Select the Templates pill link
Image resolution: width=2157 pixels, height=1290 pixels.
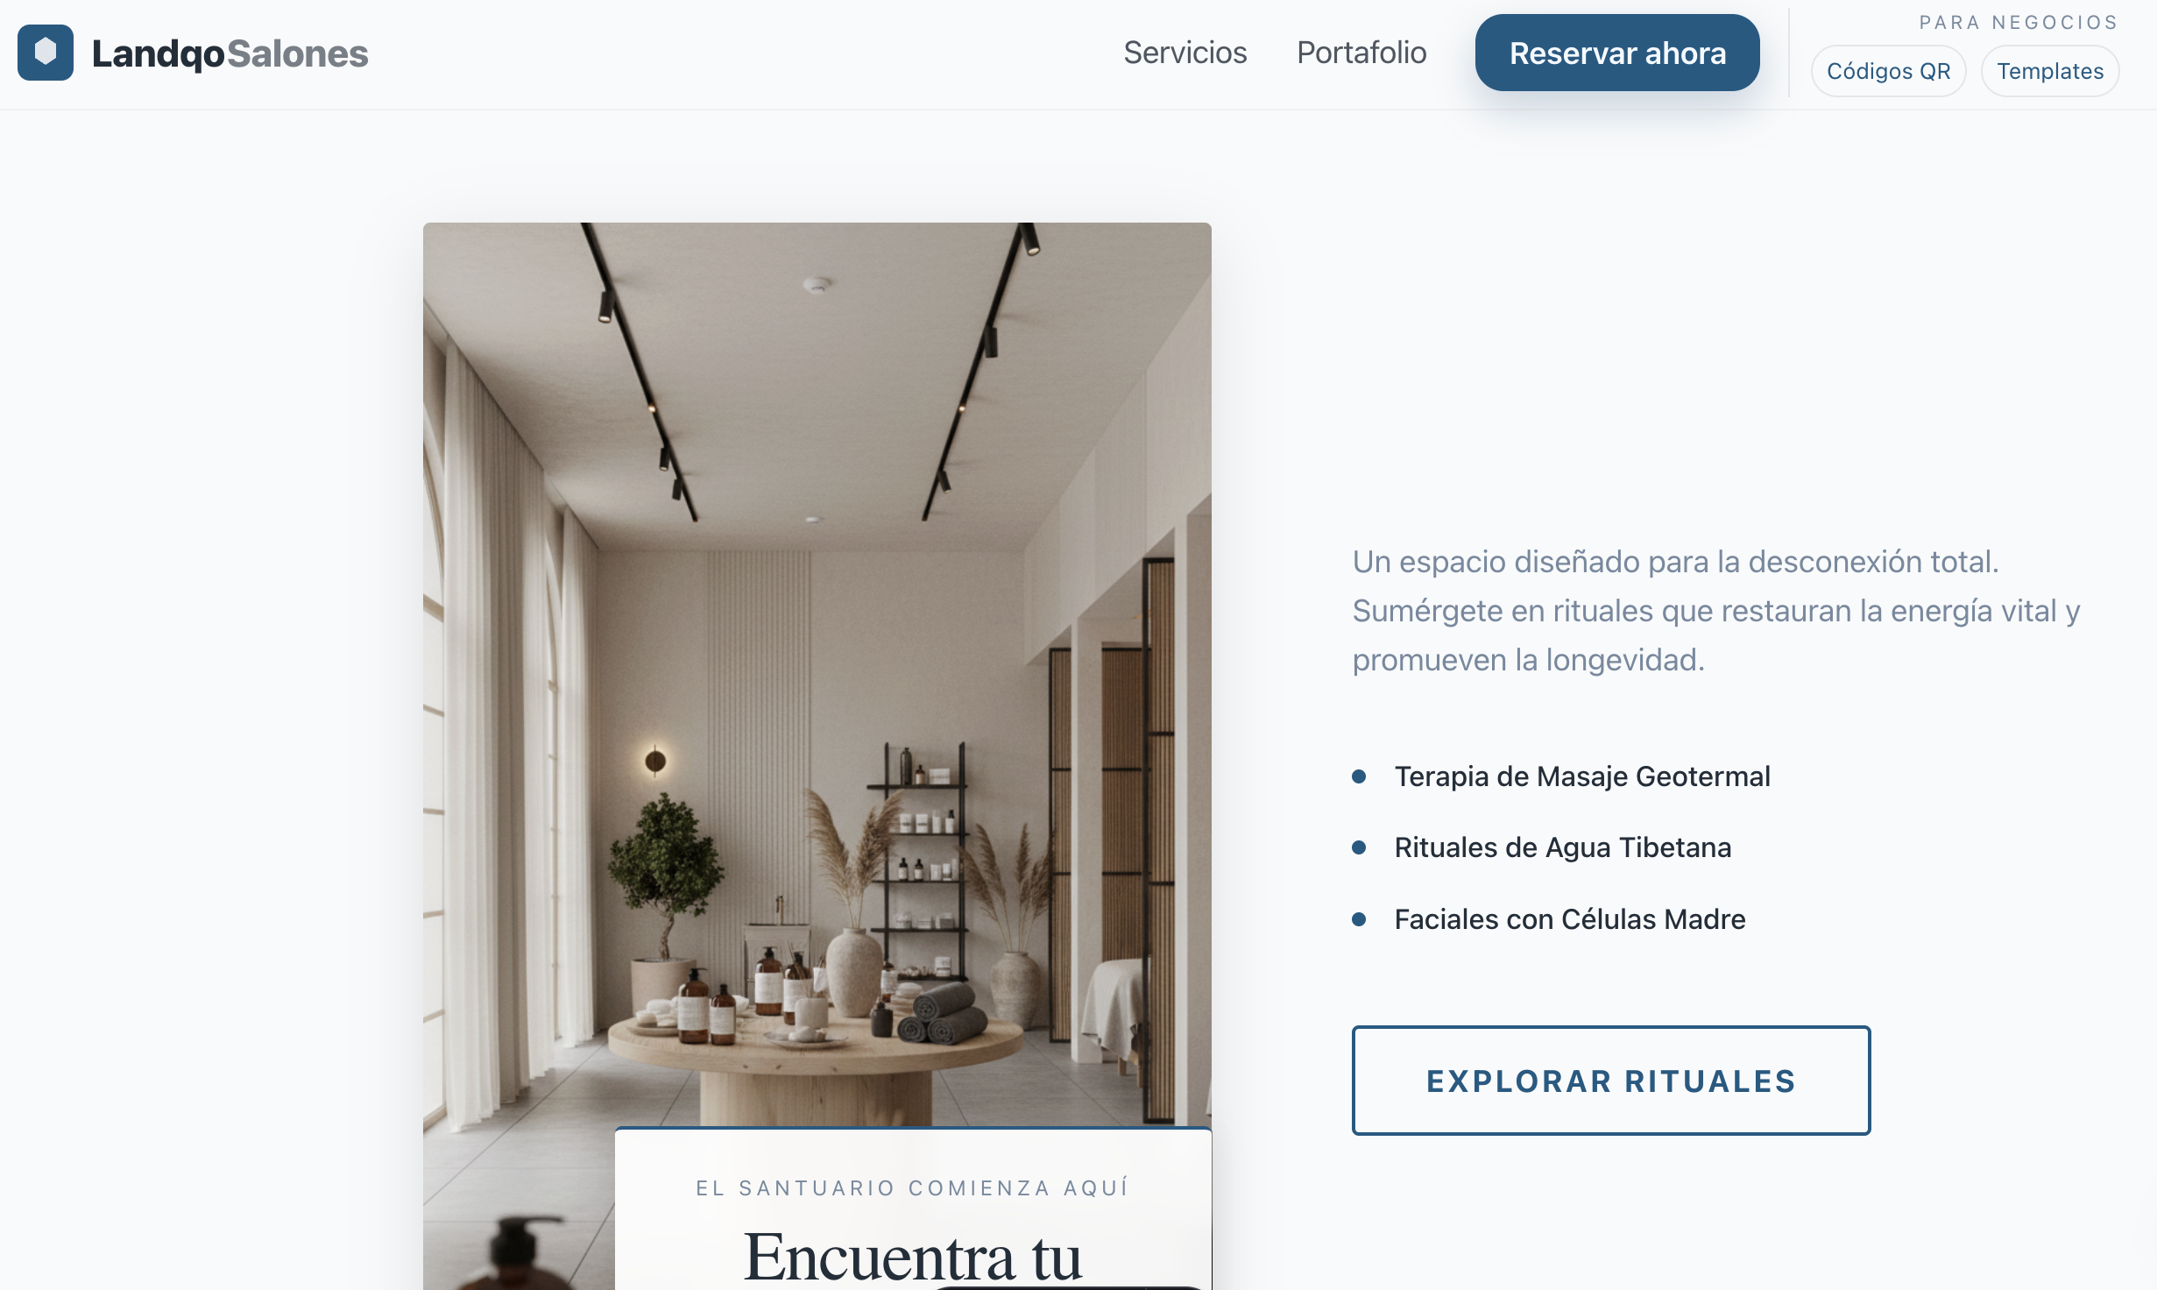(2050, 71)
